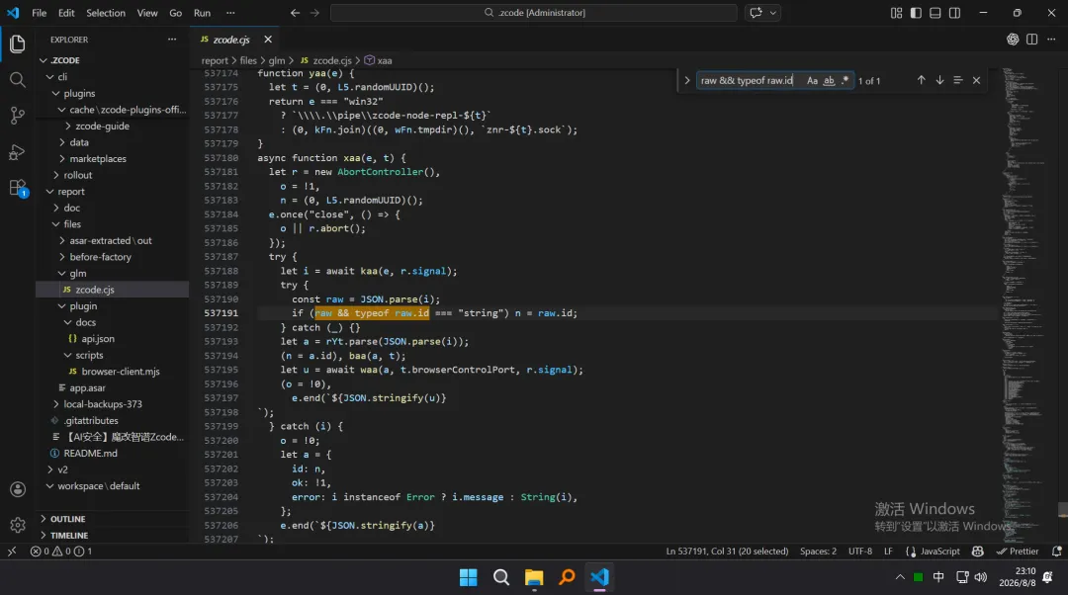The width and height of the screenshot is (1068, 595).
Task: Toggle Use Regular Expression in find
Action: (845, 80)
